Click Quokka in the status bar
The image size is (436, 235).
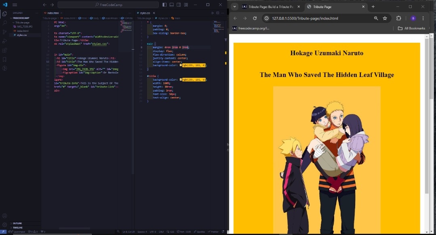199,232
